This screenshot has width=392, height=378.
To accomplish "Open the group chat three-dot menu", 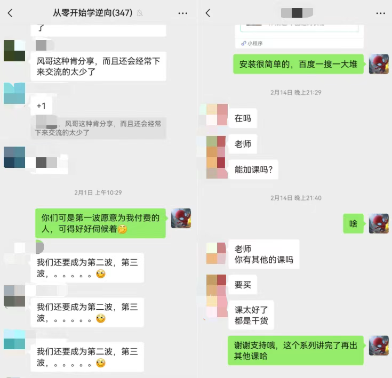I will pyautogui.click(x=183, y=13).
